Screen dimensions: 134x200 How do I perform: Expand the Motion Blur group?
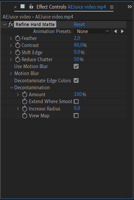pos(11,73)
